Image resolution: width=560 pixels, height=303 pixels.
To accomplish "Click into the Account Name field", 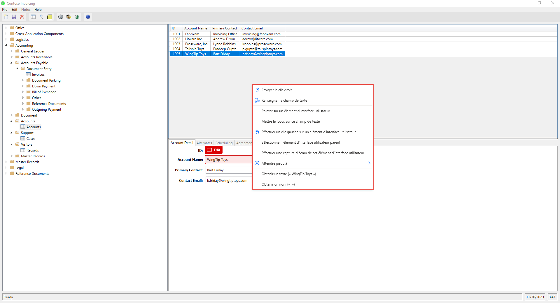I will coord(229,160).
